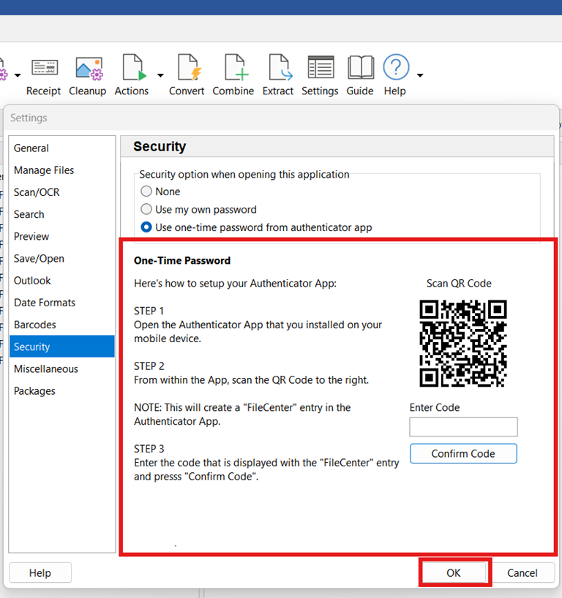Viewport: 562px width, 598px height.
Task: Go to the Miscellaneous settings page
Action: click(x=46, y=369)
